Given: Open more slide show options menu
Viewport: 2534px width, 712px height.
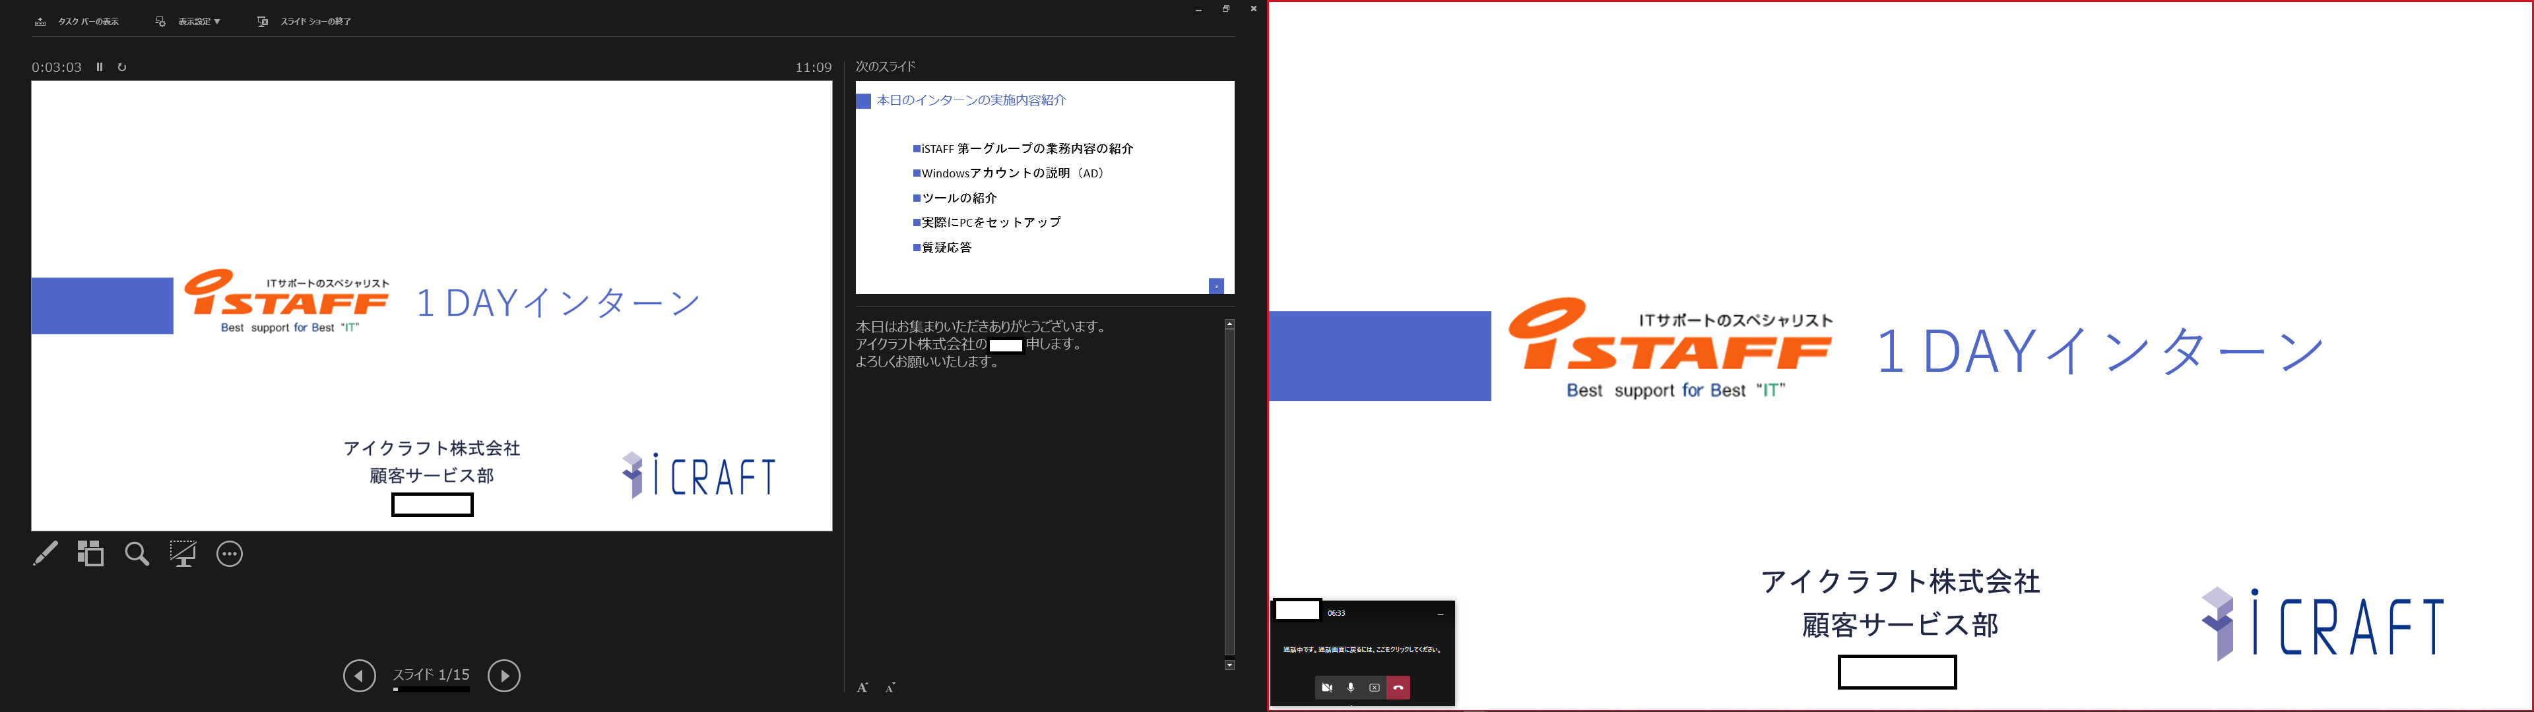Looking at the screenshot, I should tap(229, 554).
